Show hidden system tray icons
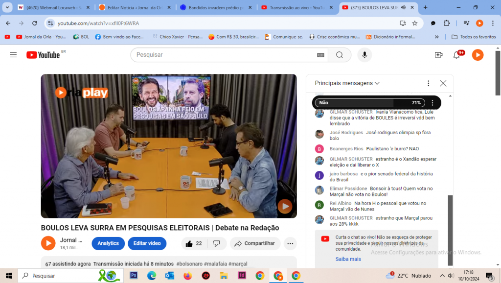501x283 pixels. coord(442,276)
